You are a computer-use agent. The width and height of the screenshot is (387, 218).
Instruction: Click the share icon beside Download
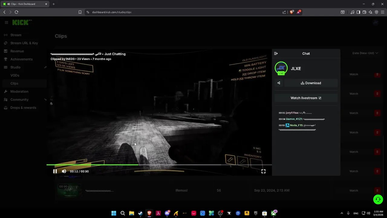click(279, 83)
